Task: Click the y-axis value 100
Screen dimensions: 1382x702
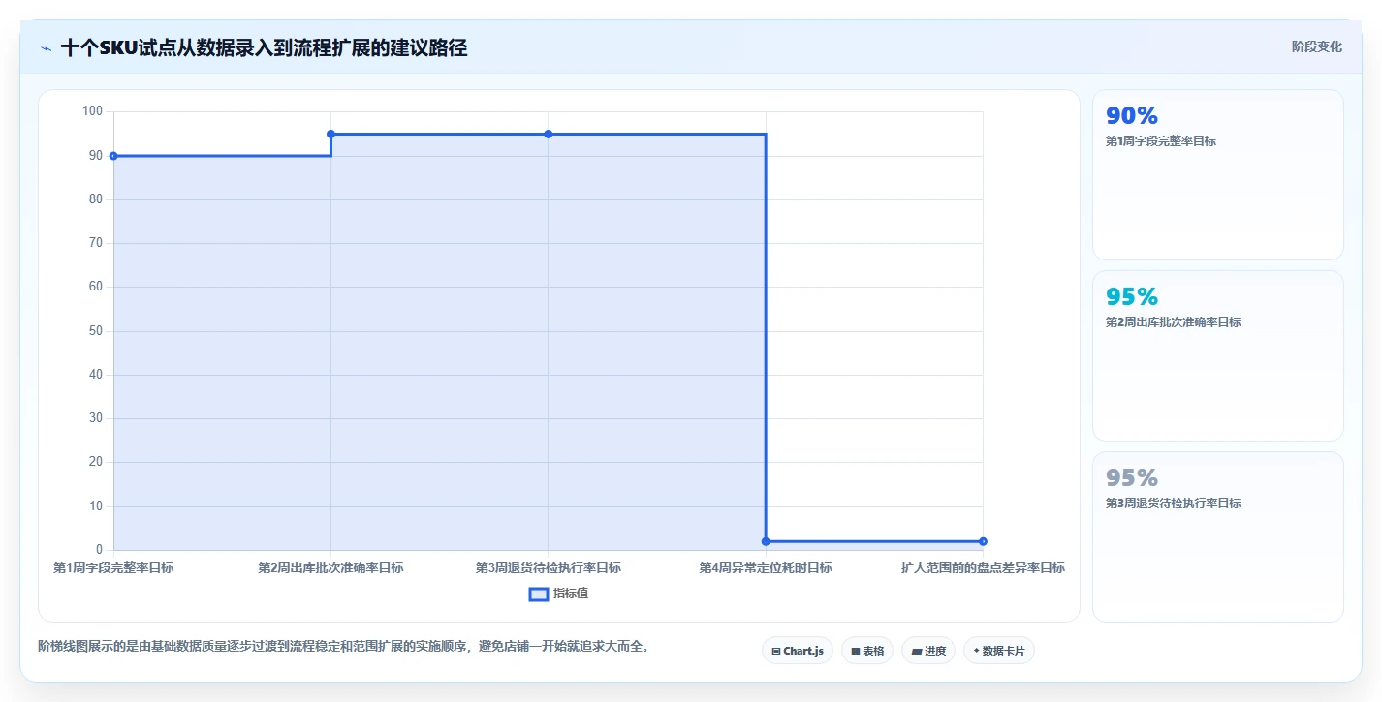Action: [92, 111]
